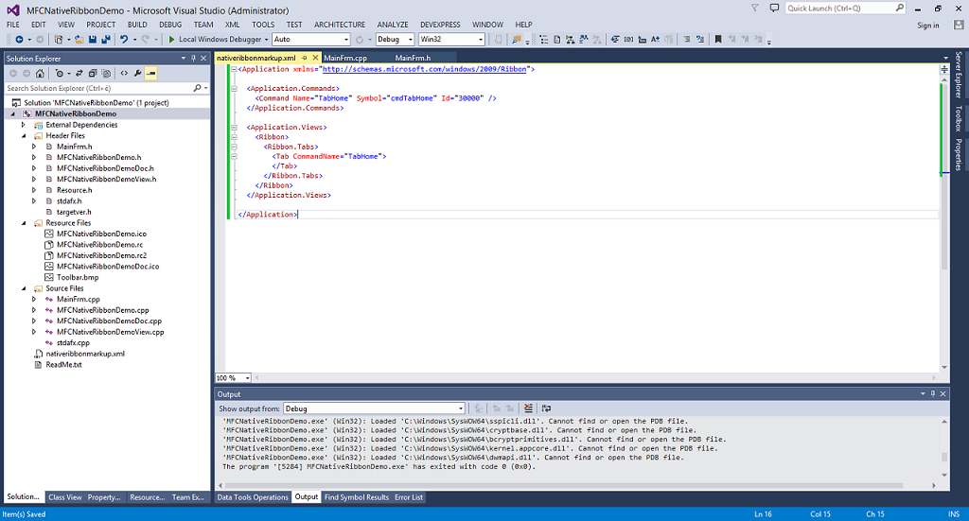This screenshot has height=521, width=969.
Task: Toggle bookmark with the bookmark icon
Action: tap(718, 40)
